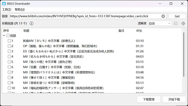188x106 pixels.
Task: Open the settings gear icon
Action: tap(183, 23)
